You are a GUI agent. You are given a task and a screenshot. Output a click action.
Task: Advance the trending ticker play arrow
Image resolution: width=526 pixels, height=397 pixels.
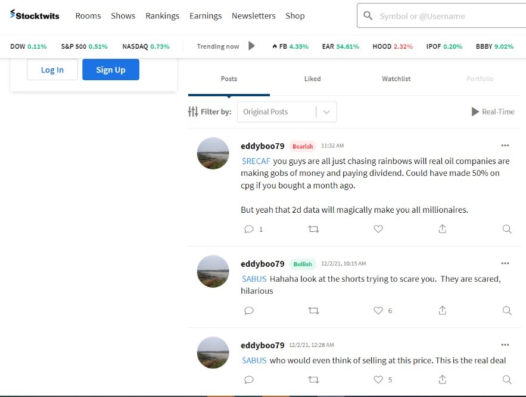point(251,46)
